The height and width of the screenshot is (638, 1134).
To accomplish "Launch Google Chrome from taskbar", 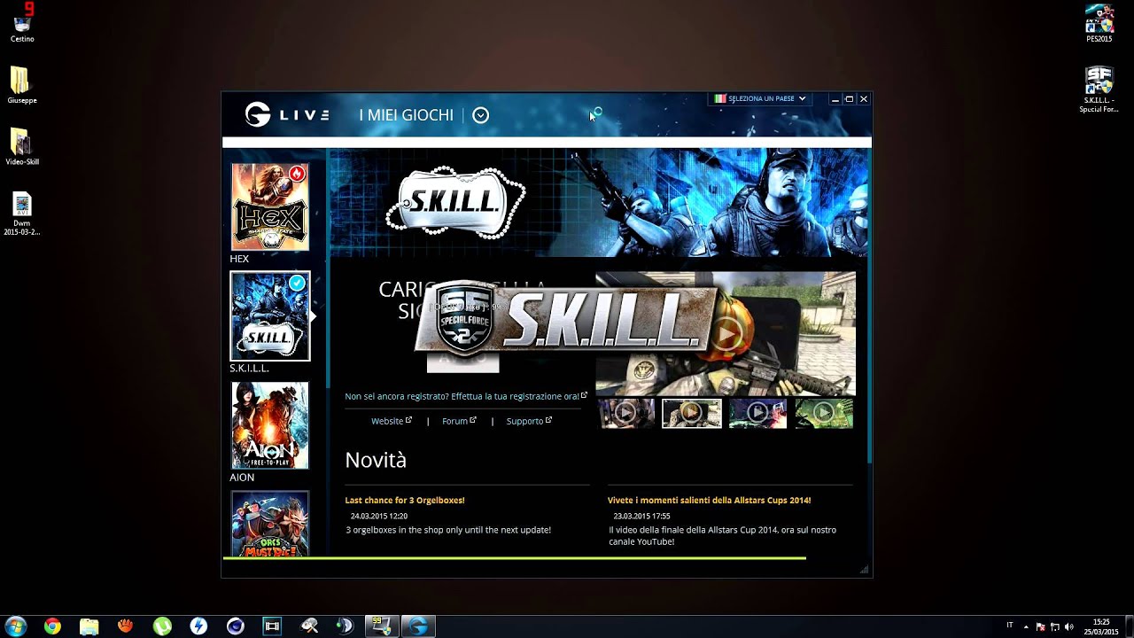I will tap(52, 626).
